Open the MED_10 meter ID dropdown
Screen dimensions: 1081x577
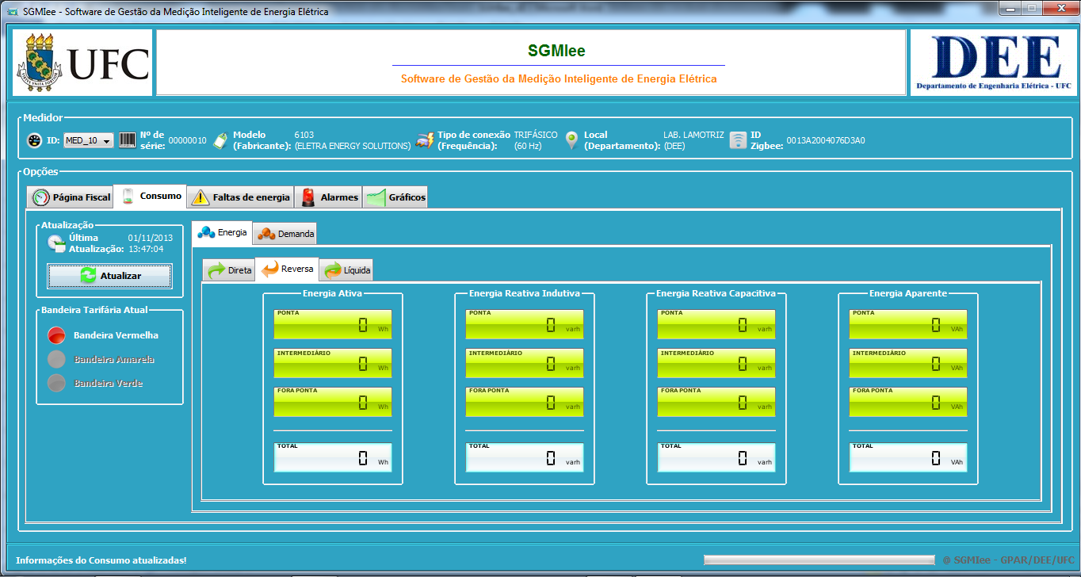(x=89, y=140)
